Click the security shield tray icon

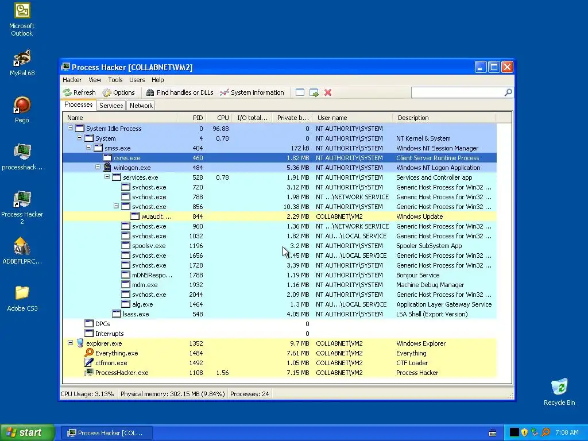pos(524,432)
